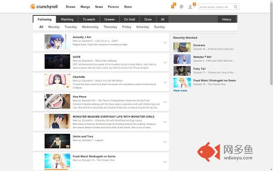The image size is (273, 171).
Task: Click the Food Wars playback progress bar
Action: pos(57,169)
